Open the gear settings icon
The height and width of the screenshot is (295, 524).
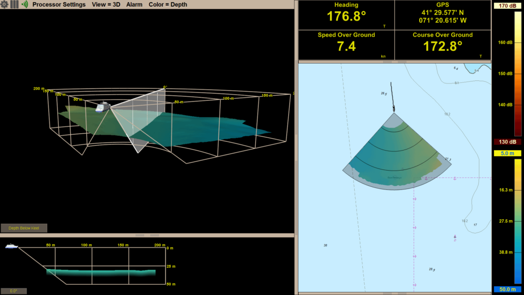coord(4,4)
